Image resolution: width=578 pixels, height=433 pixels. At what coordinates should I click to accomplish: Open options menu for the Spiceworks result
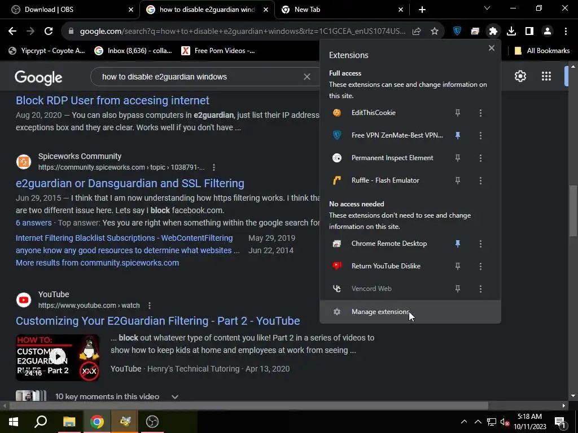coord(214,167)
